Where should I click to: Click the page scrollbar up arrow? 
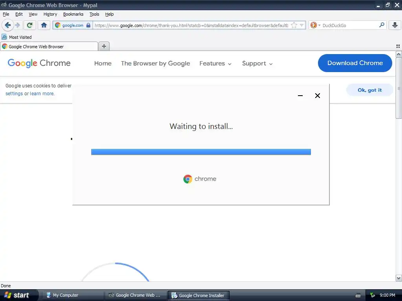tap(398, 54)
